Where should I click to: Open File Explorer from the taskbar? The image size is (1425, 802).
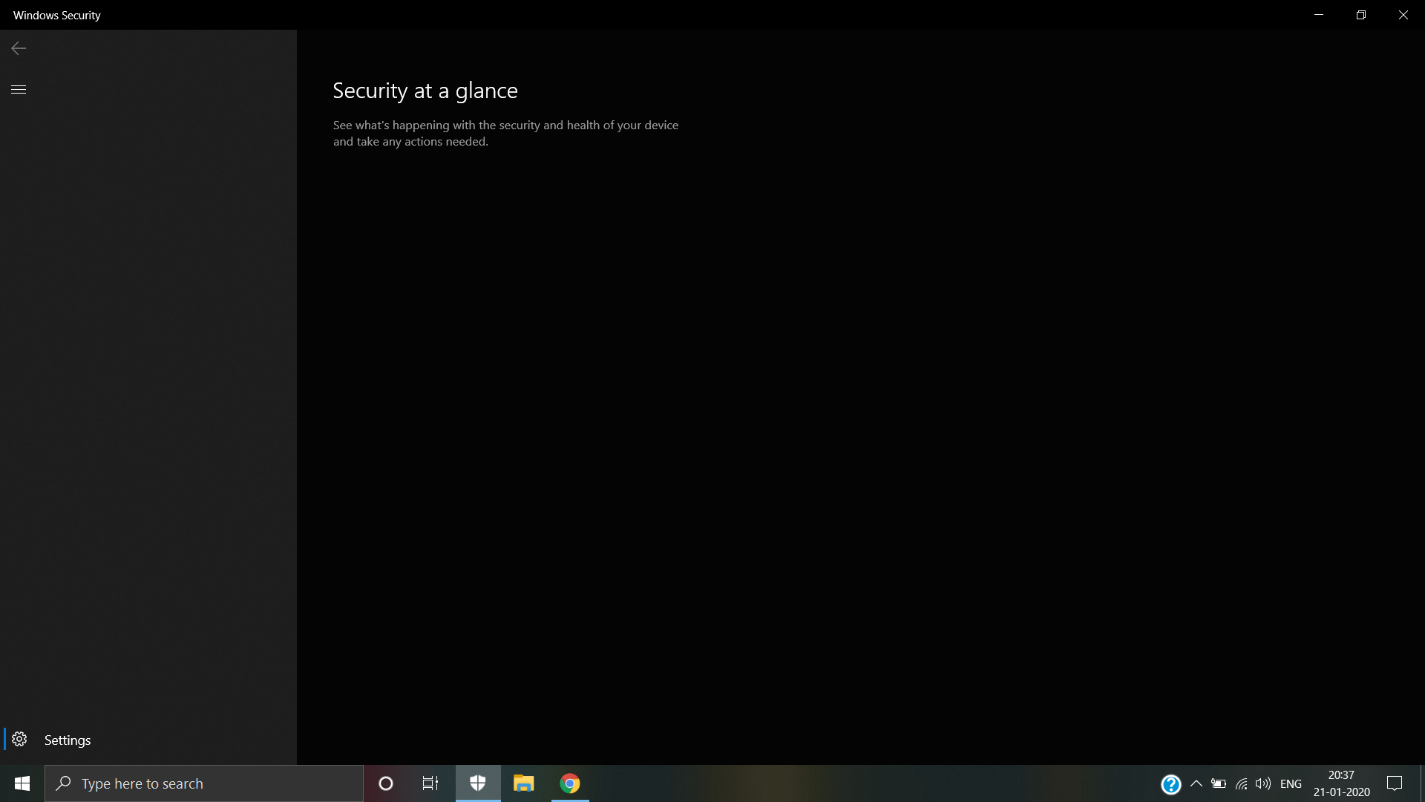click(x=524, y=783)
